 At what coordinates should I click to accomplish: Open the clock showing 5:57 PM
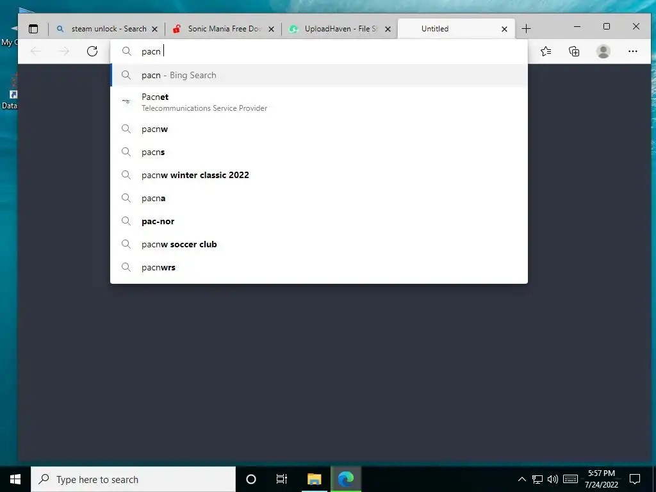(601, 479)
